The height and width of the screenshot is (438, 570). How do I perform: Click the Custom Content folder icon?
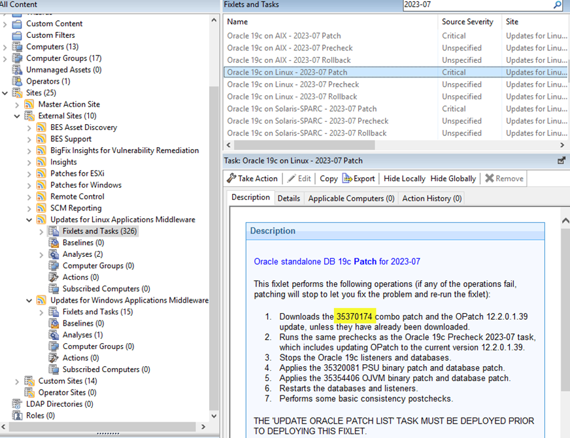click(17, 24)
